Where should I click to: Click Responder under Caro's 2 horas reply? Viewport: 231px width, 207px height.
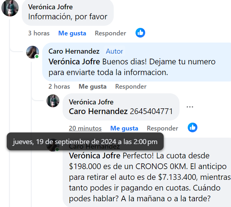point(131,87)
